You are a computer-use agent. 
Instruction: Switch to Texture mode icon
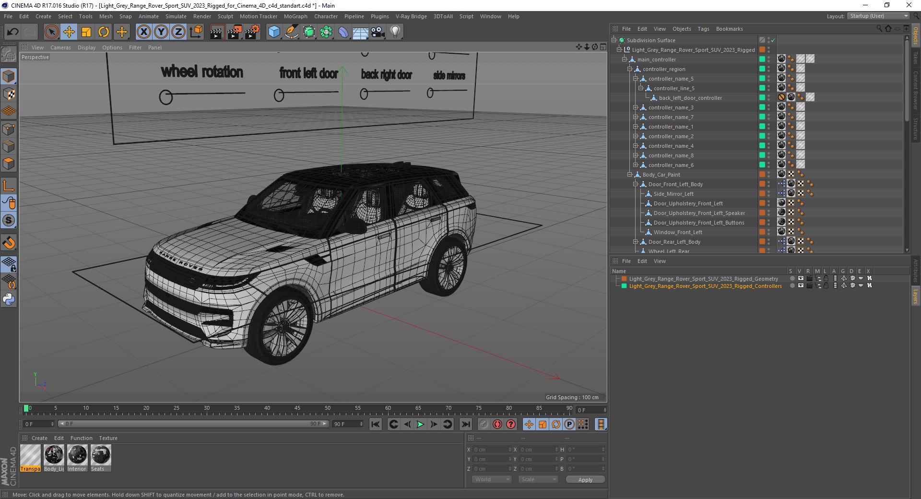pos(9,94)
